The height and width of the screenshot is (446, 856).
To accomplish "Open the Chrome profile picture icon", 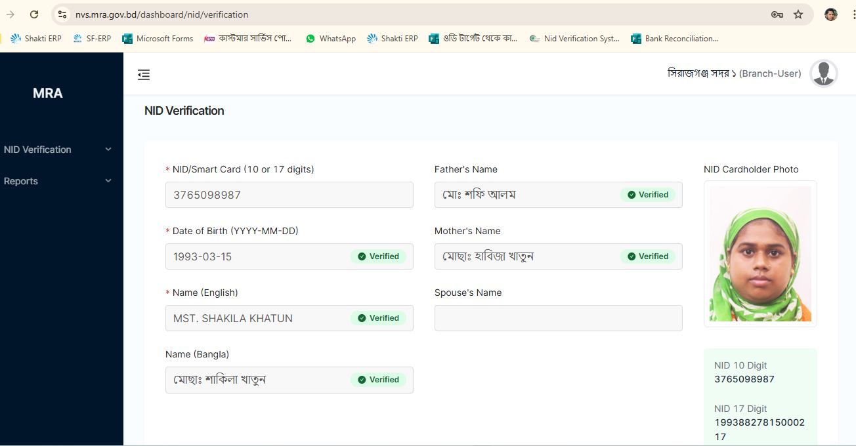I will 831,14.
